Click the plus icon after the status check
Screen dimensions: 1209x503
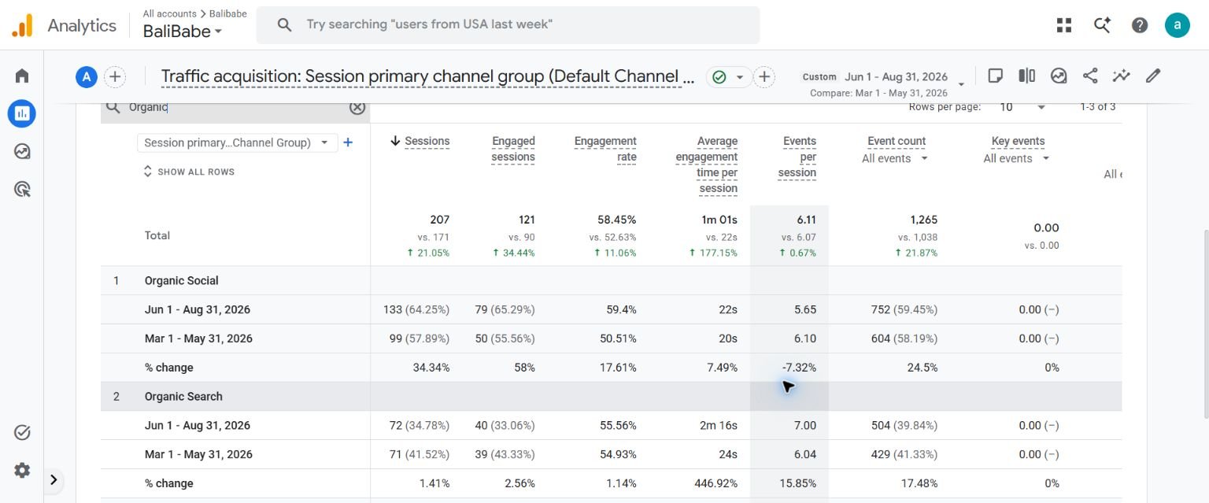(x=764, y=76)
